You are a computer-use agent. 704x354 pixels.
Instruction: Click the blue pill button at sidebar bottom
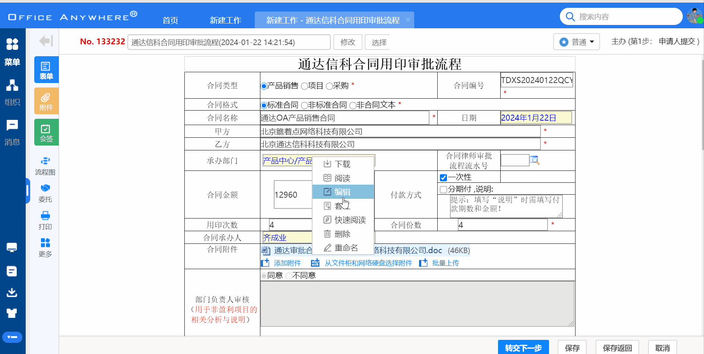12,337
